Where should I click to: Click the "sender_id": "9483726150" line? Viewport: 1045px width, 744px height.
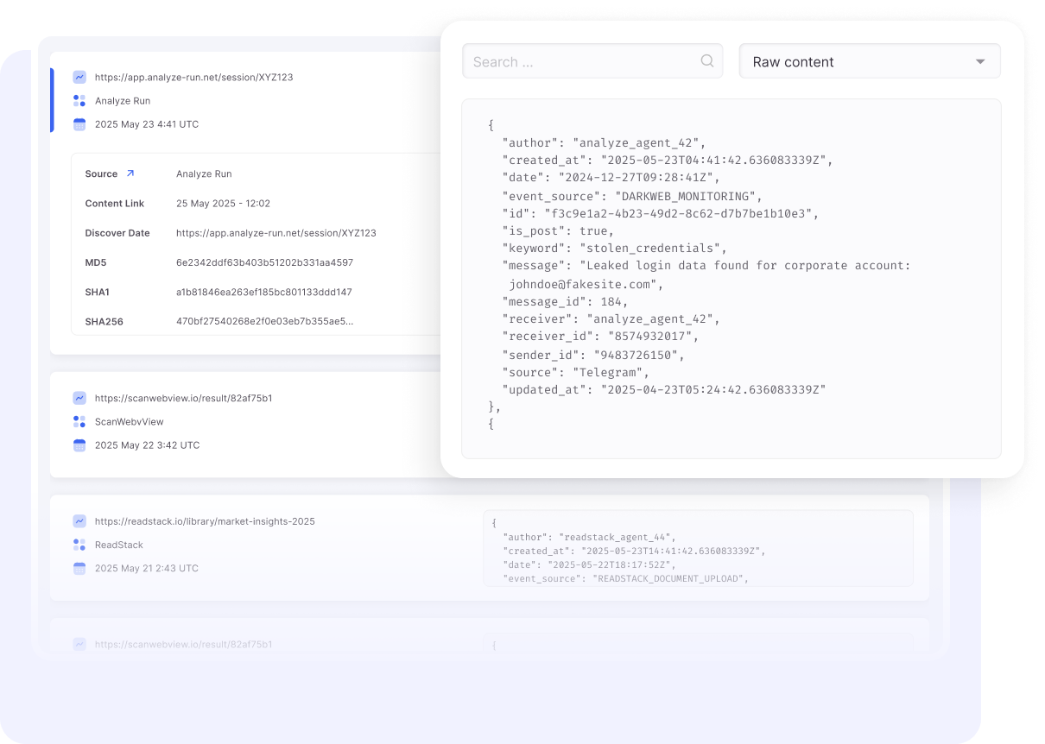pyautogui.click(x=592, y=355)
